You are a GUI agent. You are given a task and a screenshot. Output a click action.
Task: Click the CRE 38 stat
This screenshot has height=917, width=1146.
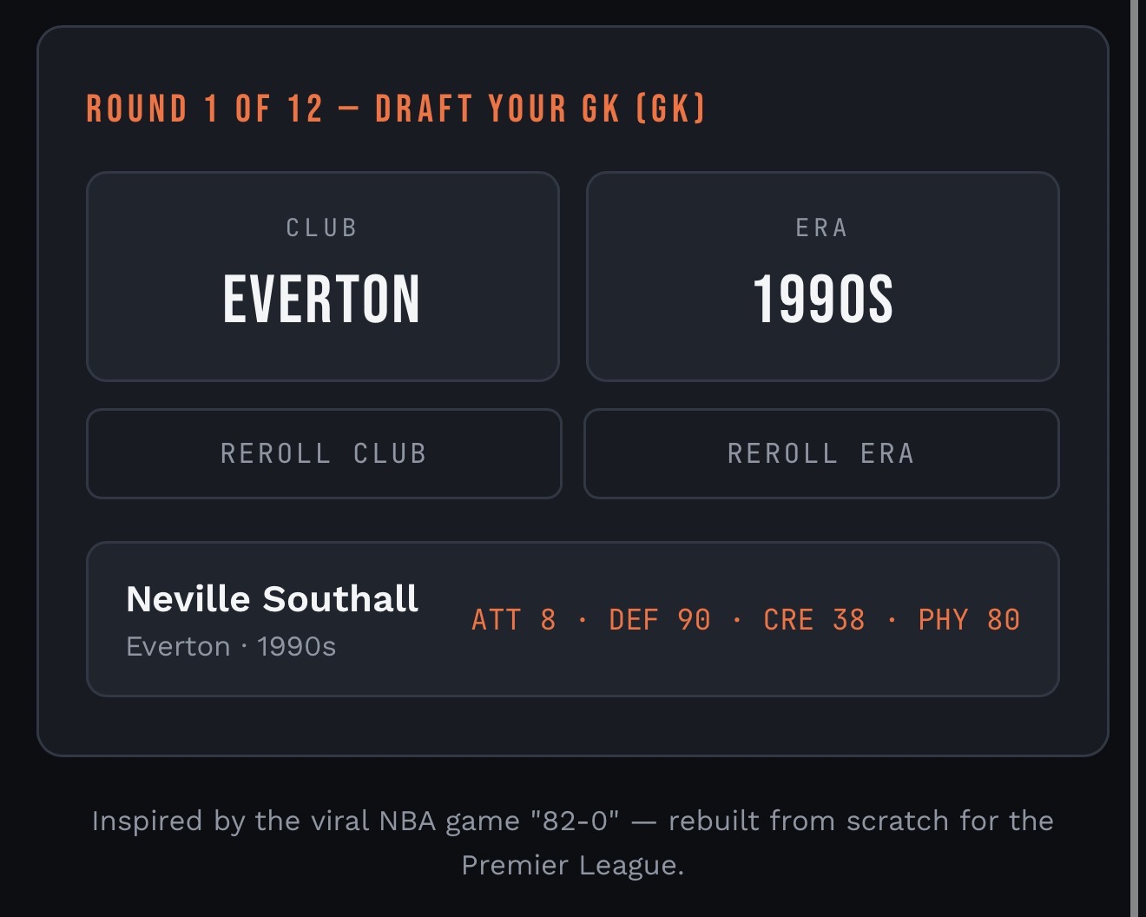point(814,620)
